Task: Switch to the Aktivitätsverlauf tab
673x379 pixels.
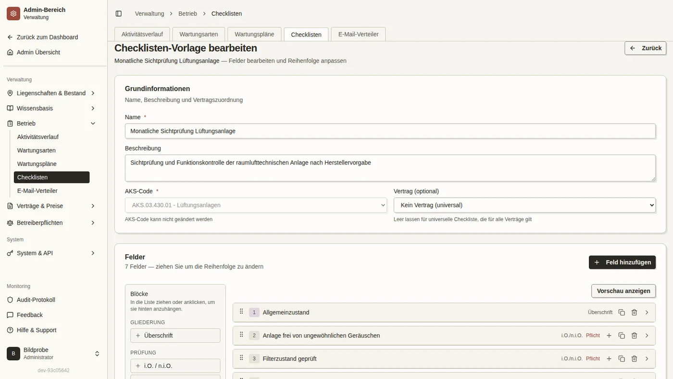Action: click(142, 35)
